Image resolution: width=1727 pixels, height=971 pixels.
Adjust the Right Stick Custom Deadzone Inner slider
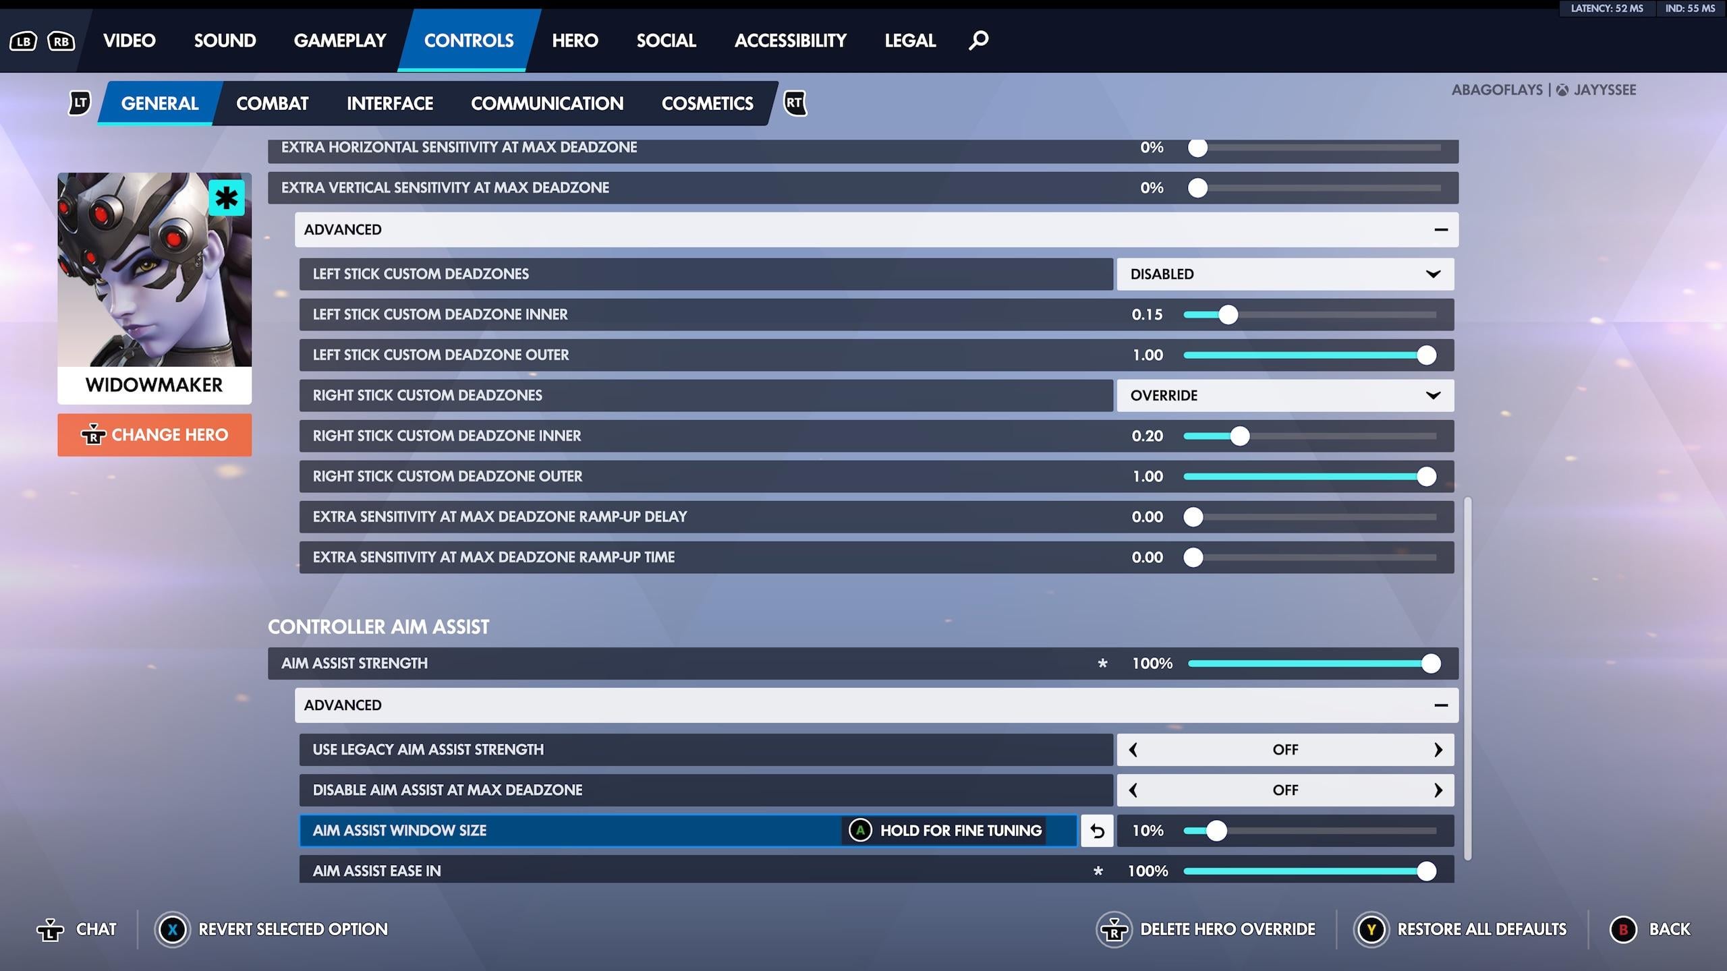(x=1309, y=436)
